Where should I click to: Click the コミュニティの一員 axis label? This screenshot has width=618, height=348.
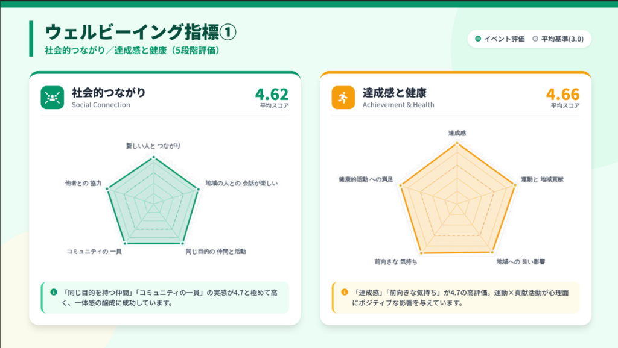coord(94,251)
